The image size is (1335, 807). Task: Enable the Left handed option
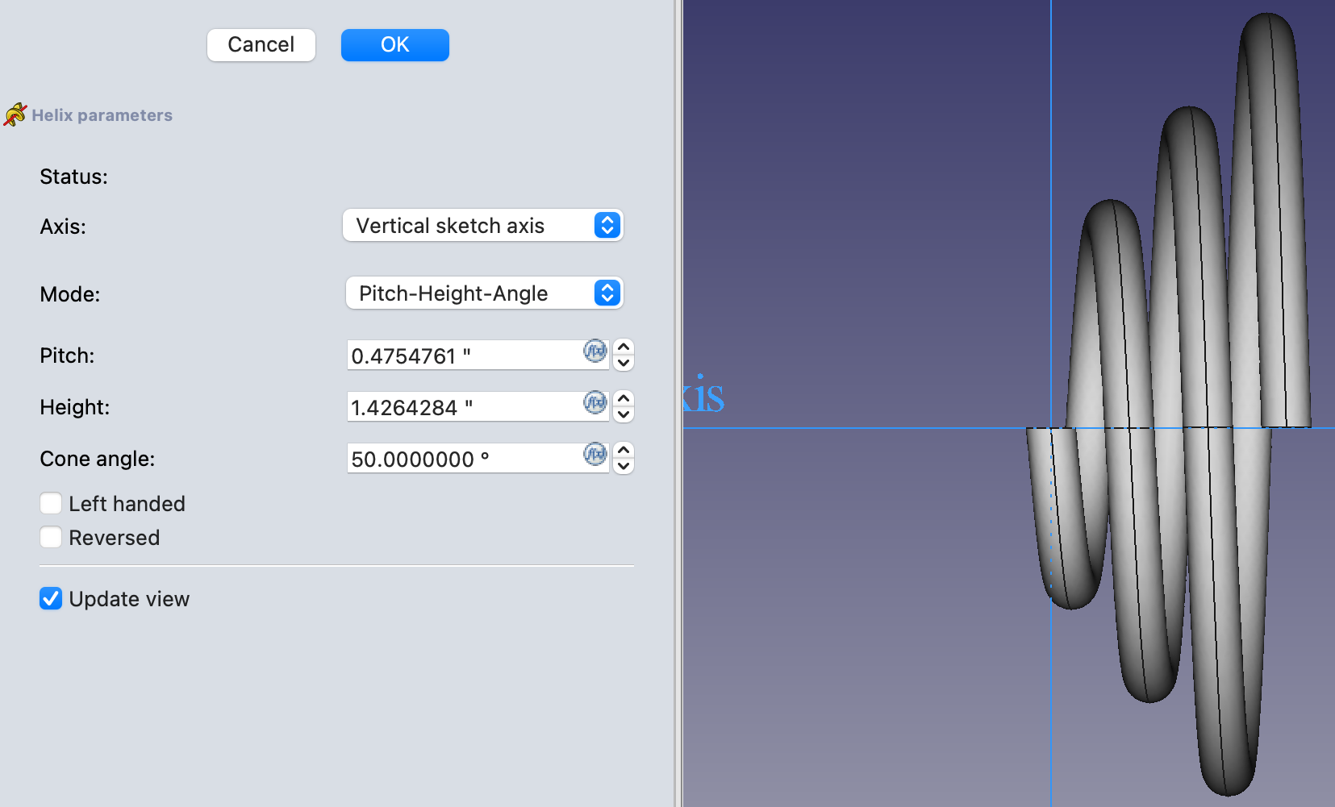coord(51,503)
